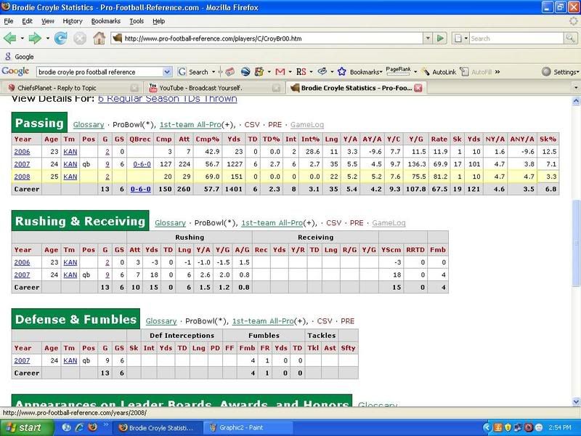The width and height of the screenshot is (581, 436).
Task: Close the ChiefsPlanet tab
Action: click(134, 88)
